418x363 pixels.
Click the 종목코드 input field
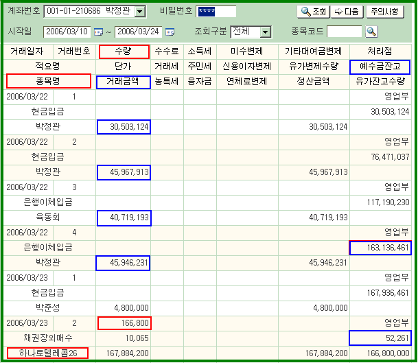pos(344,32)
